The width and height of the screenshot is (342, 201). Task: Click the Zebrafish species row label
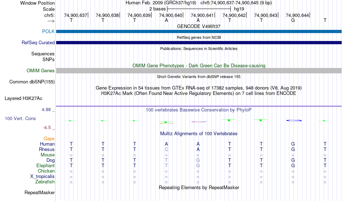[x=45, y=182]
